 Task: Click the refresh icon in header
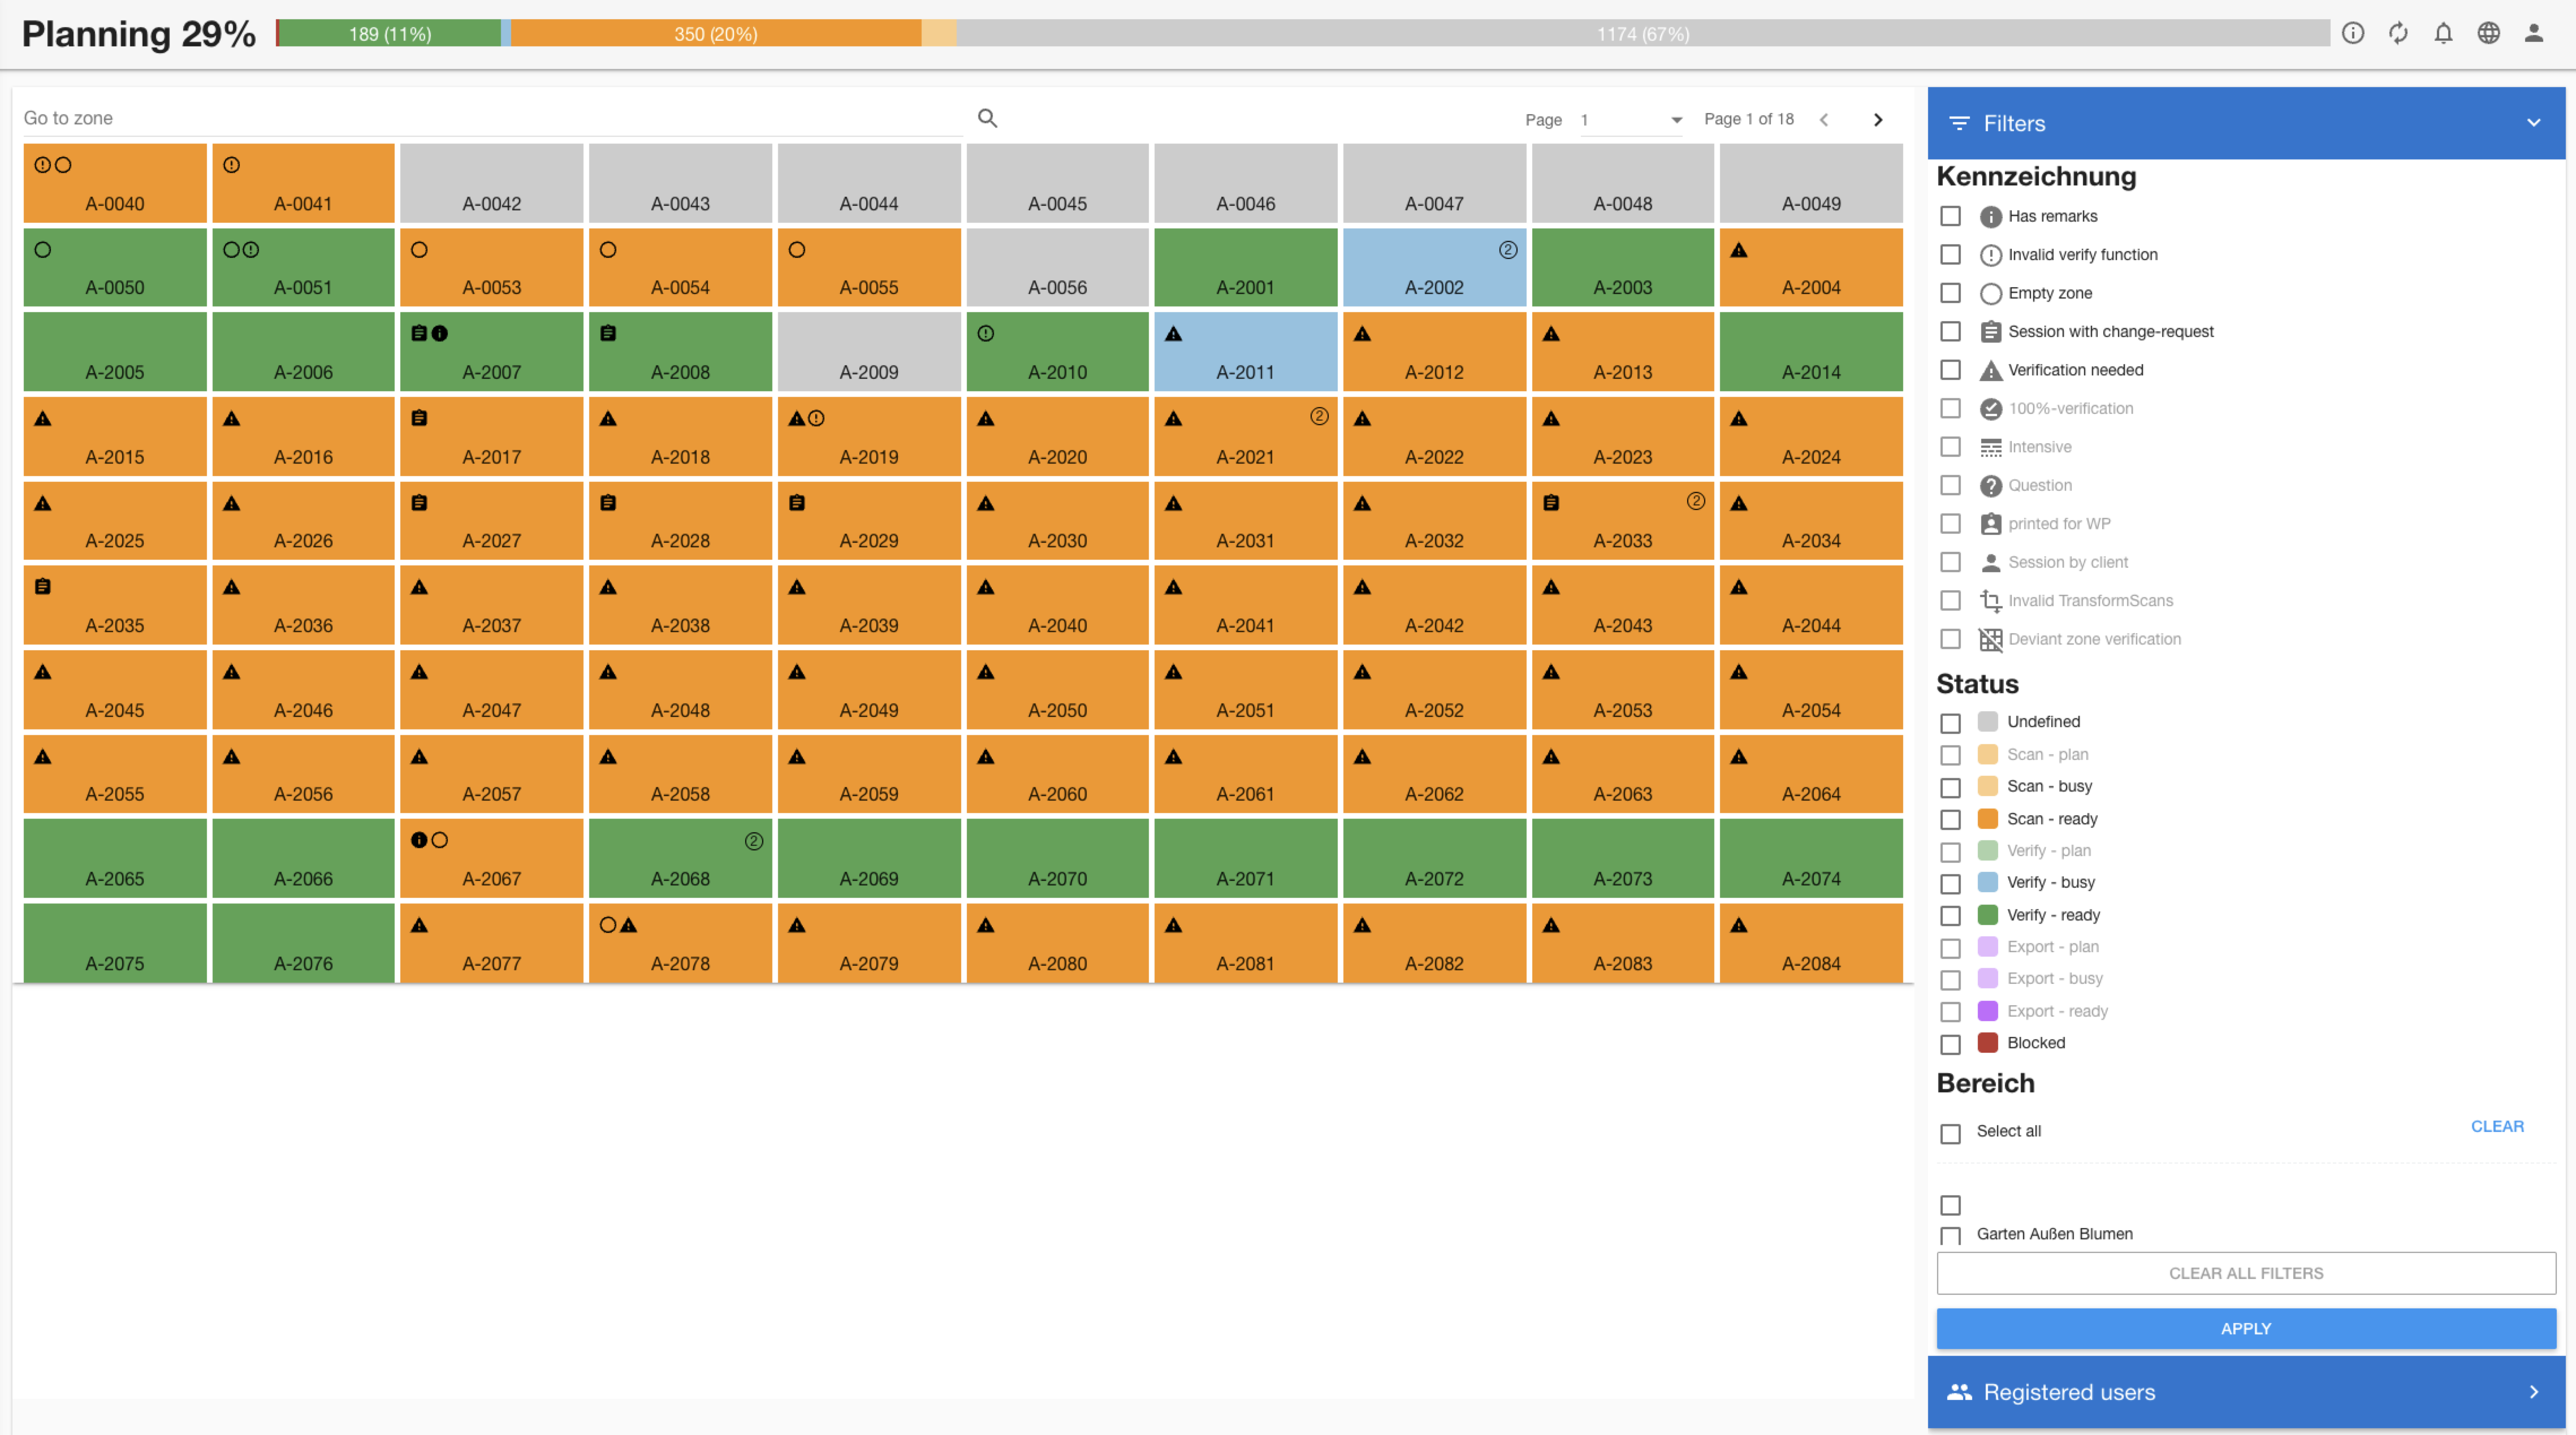[2398, 33]
